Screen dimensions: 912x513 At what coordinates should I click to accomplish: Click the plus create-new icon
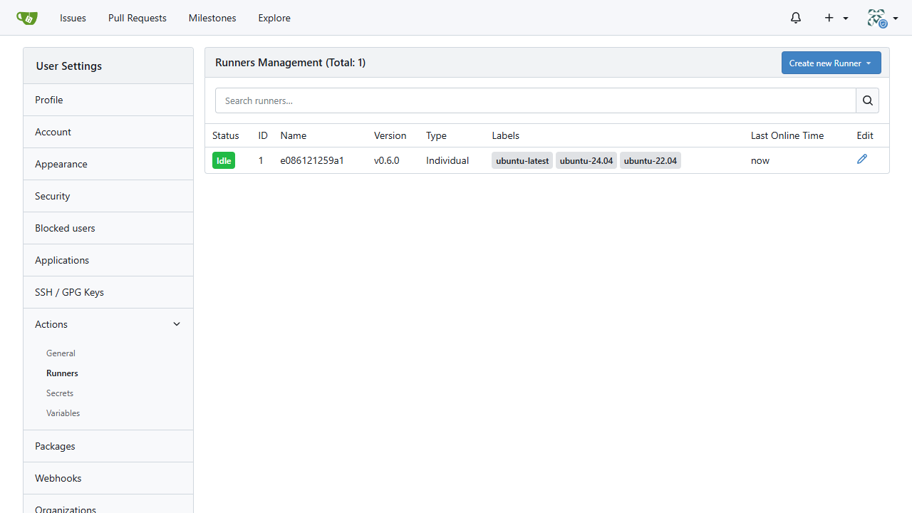click(829, 18)
